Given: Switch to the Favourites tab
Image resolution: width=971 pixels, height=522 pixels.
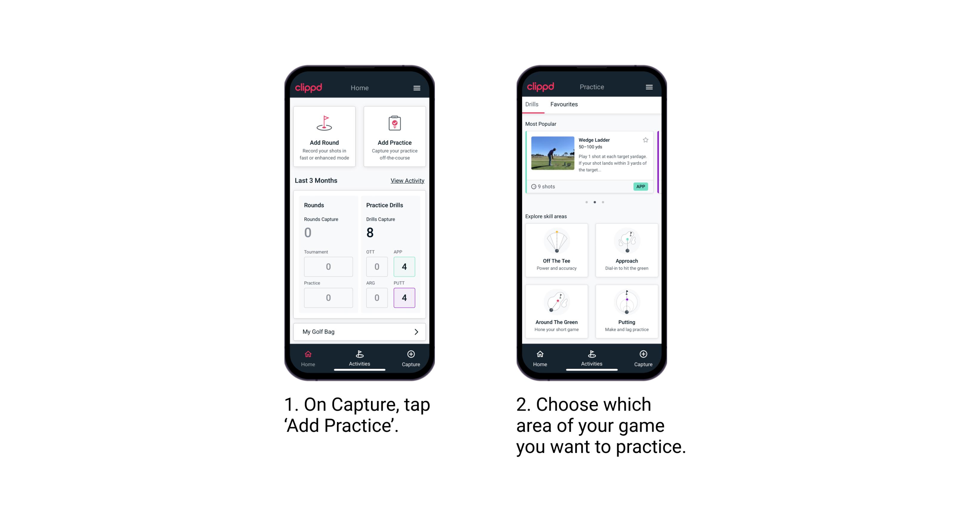Looking at the screenshot, I should point(564,105).
